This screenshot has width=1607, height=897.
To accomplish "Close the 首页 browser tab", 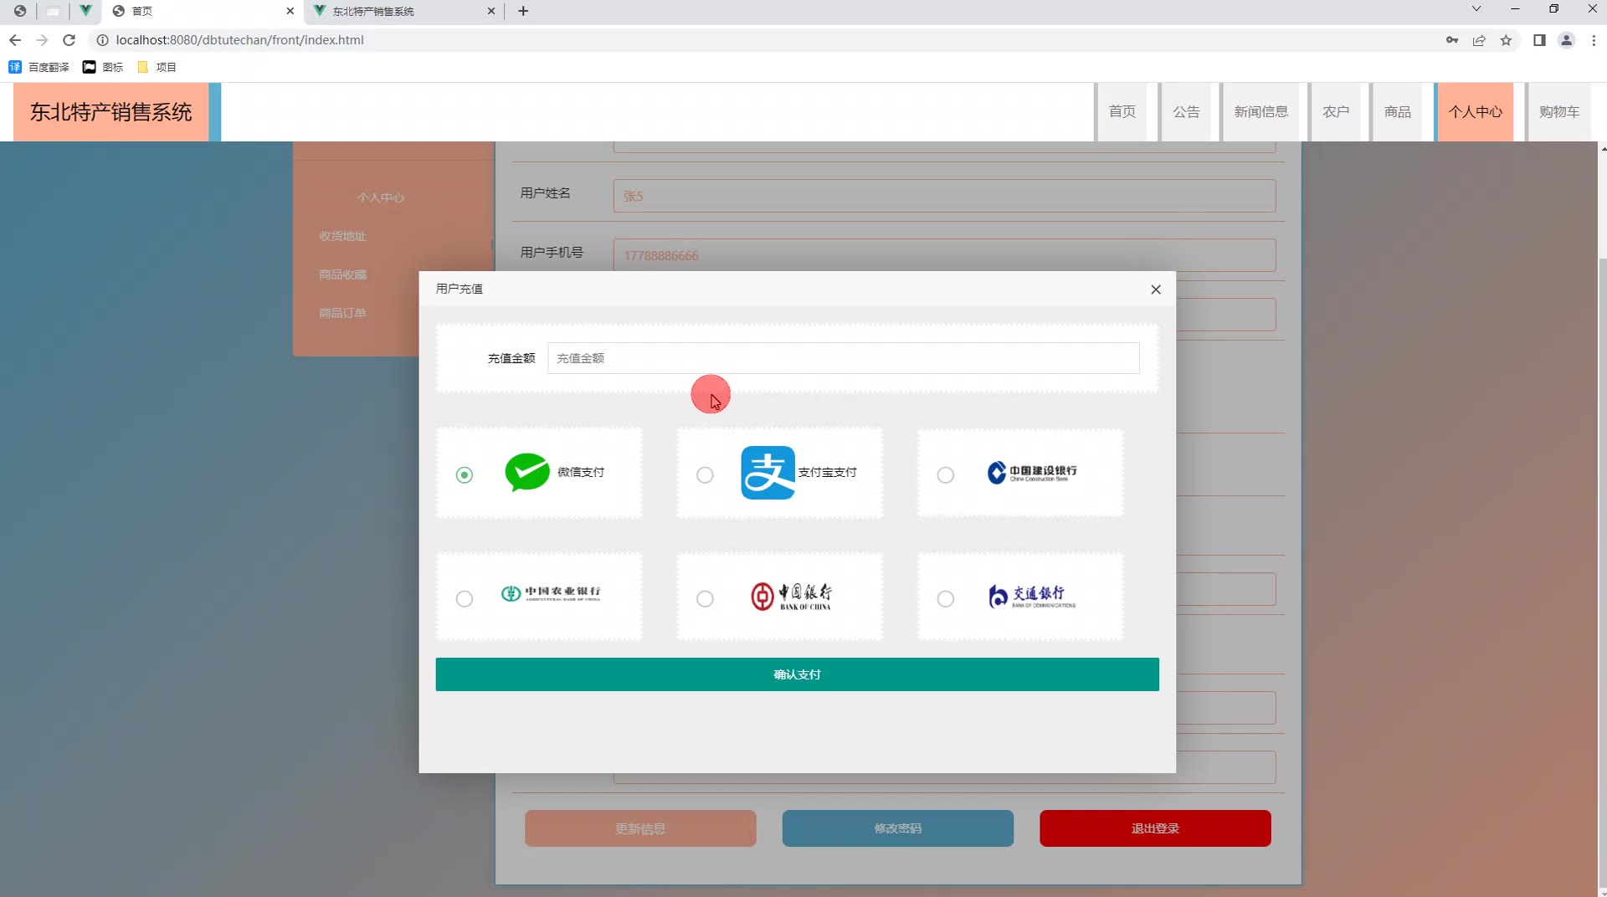I will 290,12.
